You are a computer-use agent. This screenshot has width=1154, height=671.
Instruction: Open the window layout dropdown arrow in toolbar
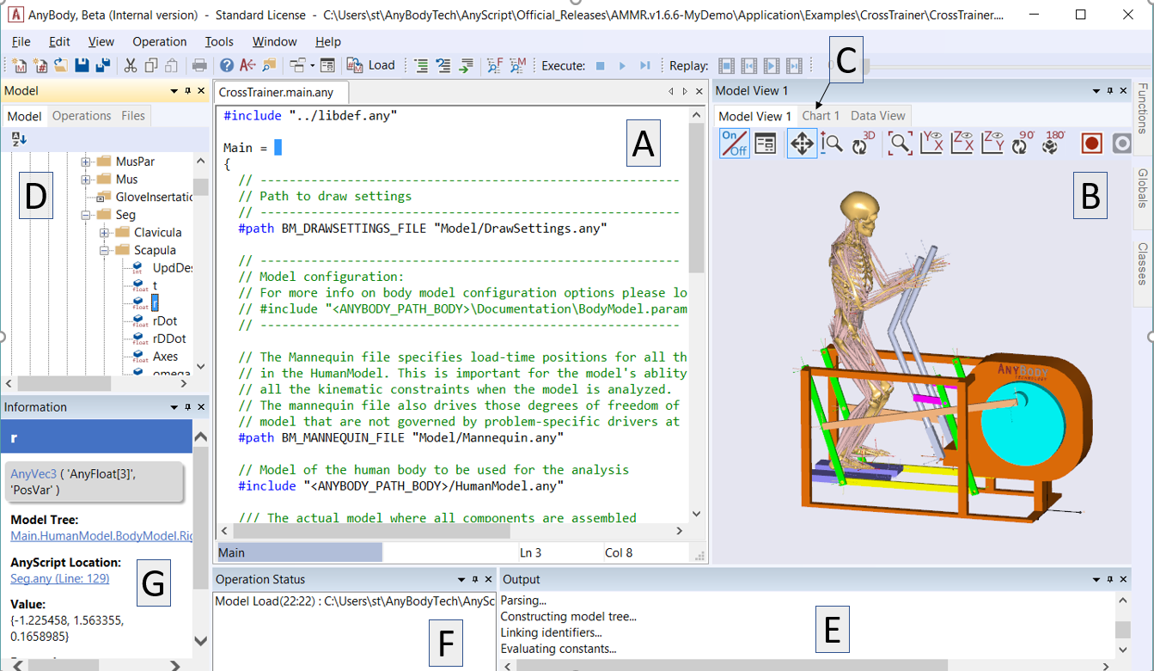311,65
